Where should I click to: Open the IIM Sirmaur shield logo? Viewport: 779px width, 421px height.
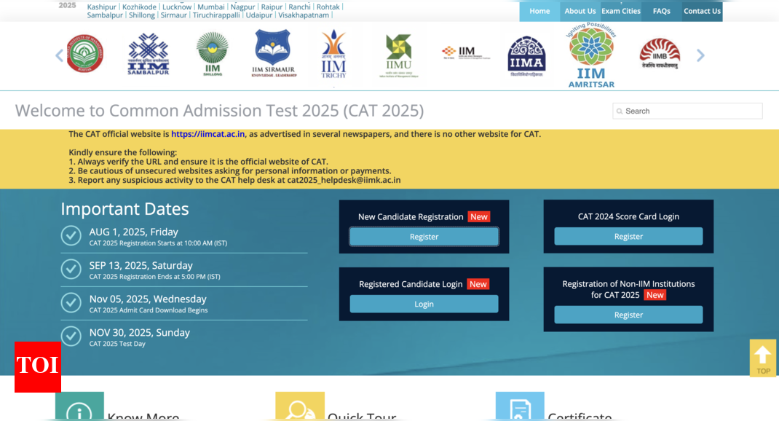point(273,53)
